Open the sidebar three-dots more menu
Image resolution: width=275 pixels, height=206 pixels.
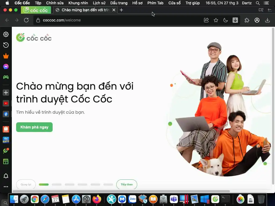click(x=6, y=187)
